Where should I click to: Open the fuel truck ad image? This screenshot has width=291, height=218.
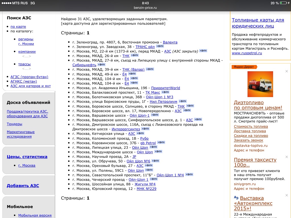point(260,84)
